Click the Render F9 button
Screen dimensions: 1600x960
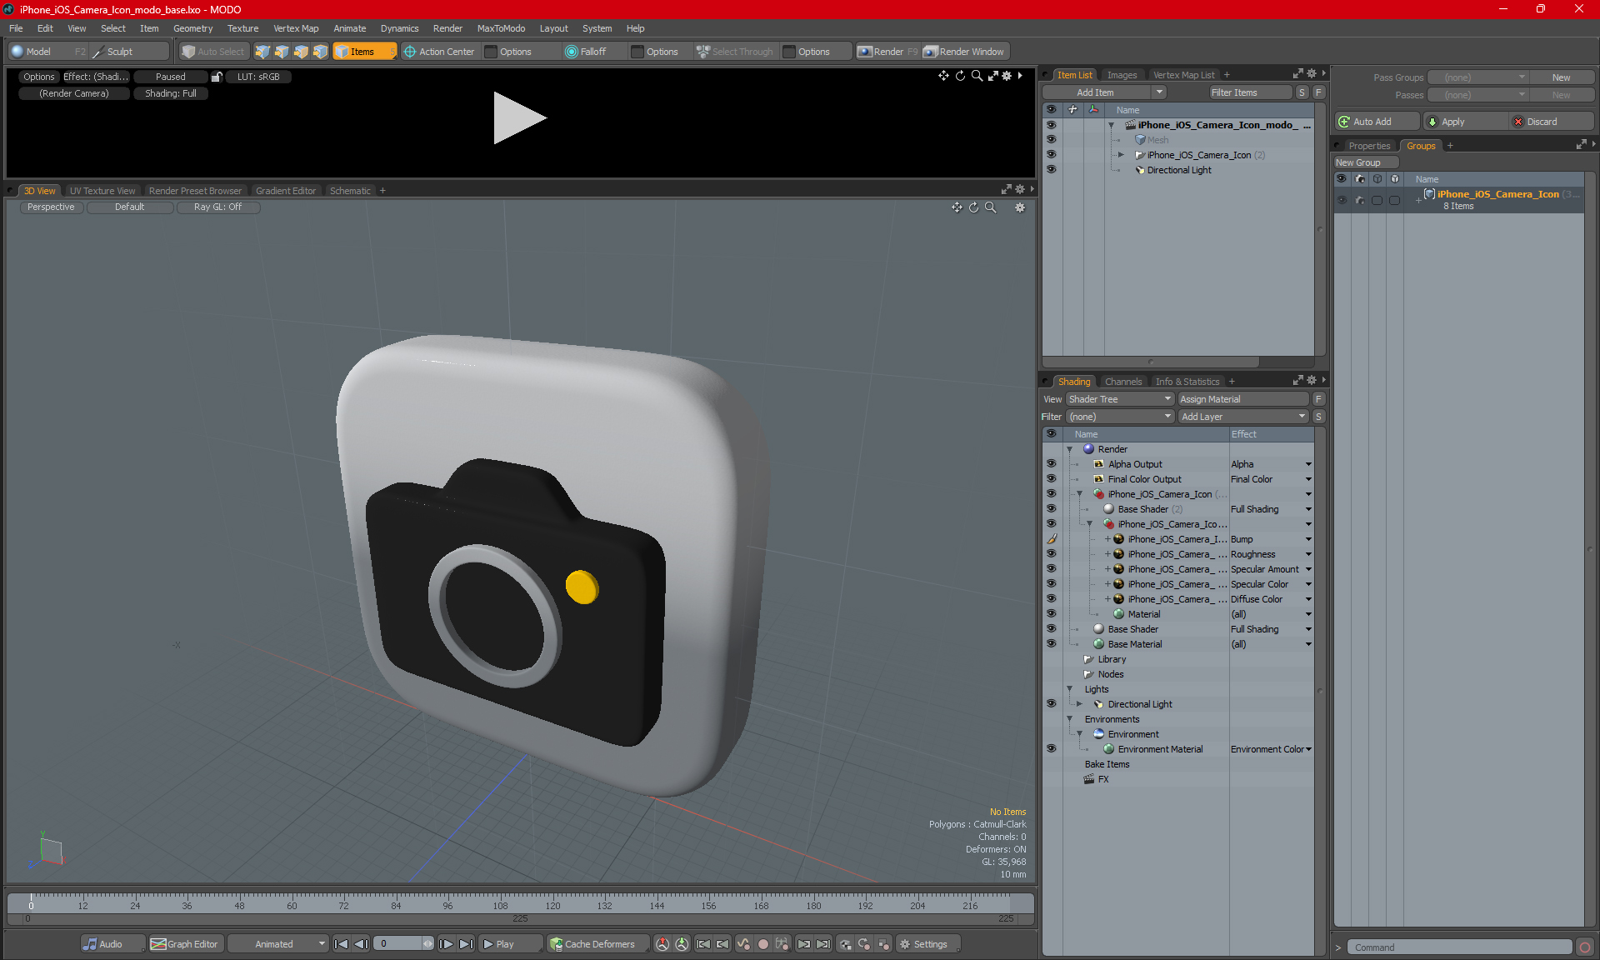tap(887, 52)
